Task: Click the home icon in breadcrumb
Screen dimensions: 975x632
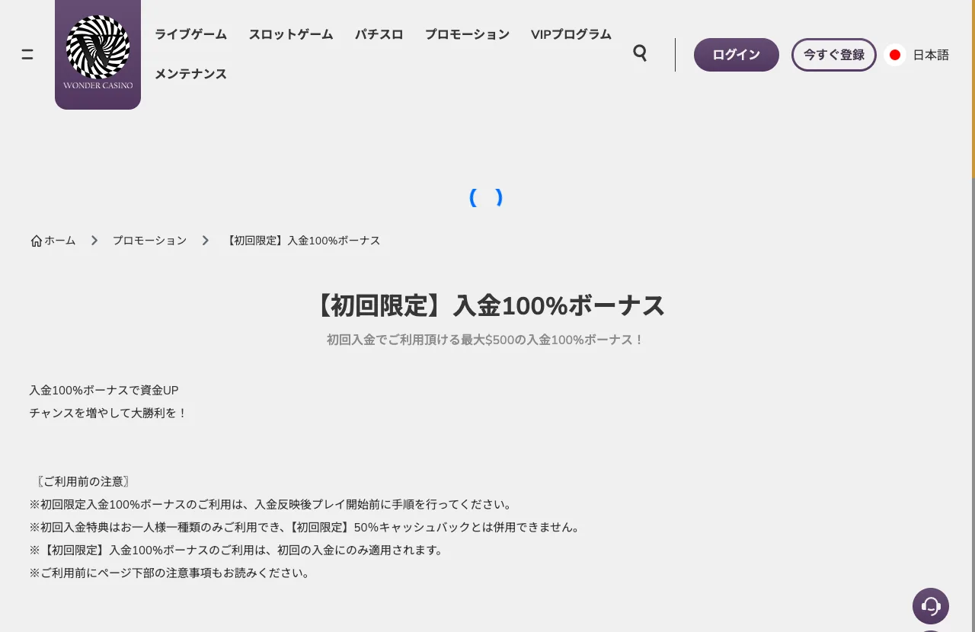Action: [36, 241]
